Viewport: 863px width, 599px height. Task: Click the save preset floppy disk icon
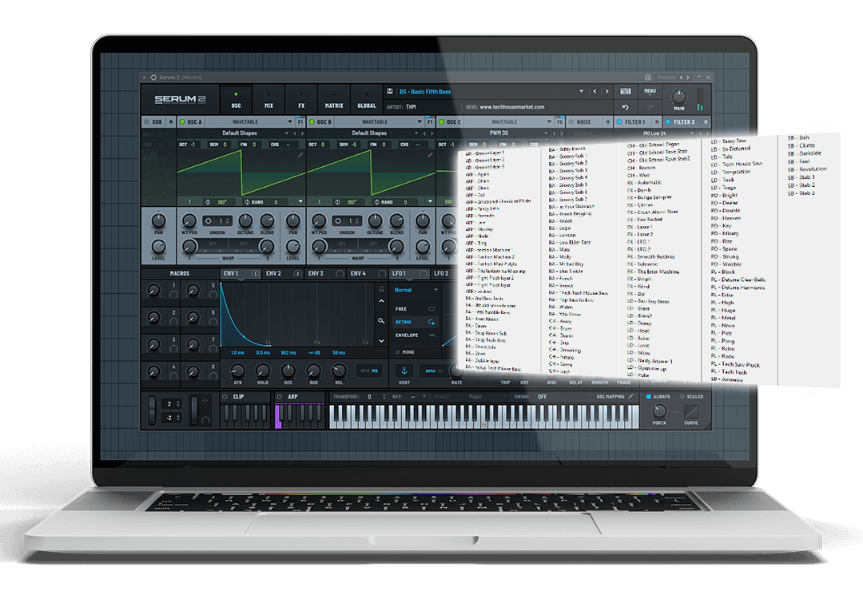pos(389,92)
